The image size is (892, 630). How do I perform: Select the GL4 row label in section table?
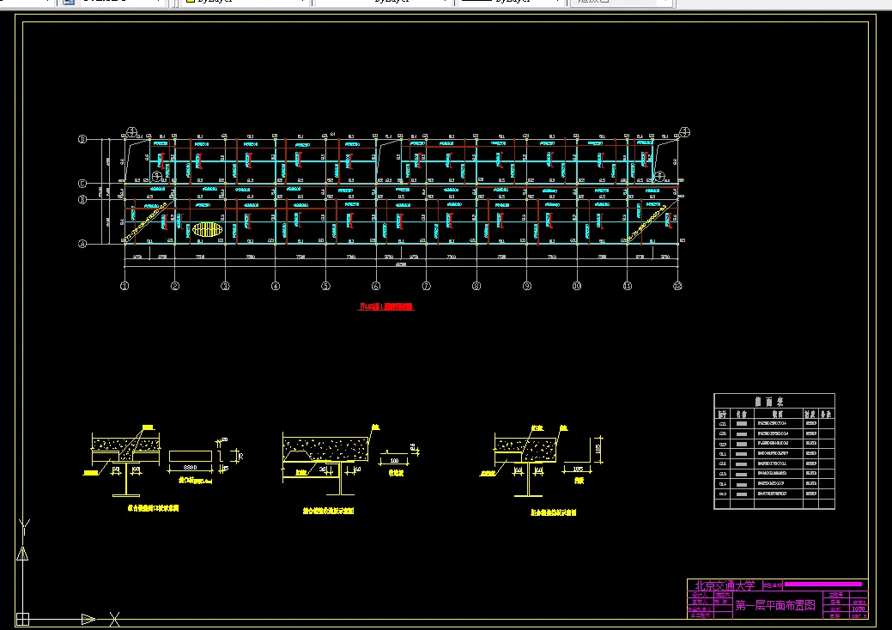723,484
